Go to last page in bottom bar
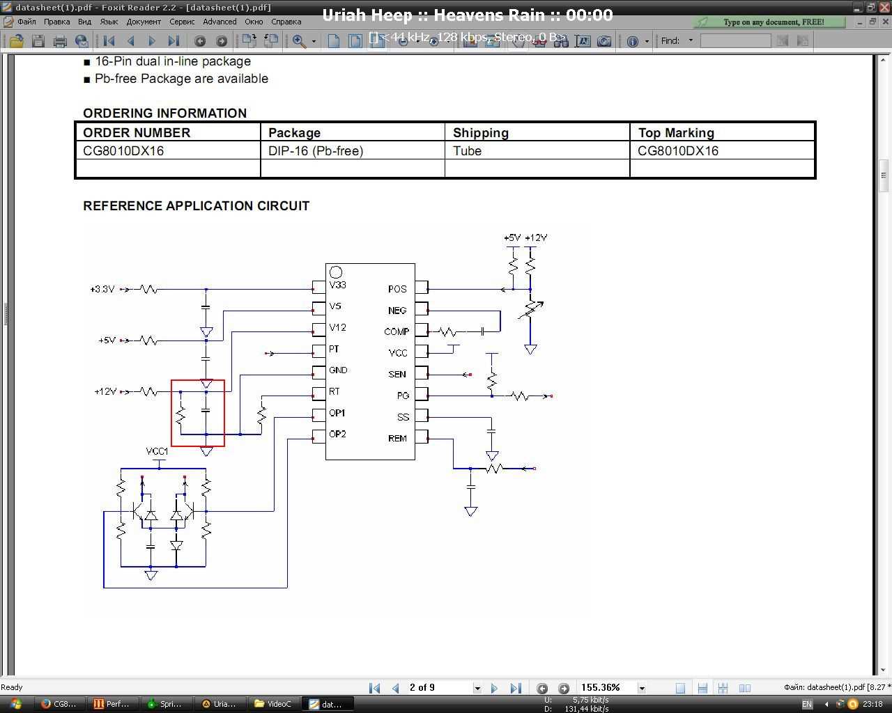892x713 pixels. click(x=516, y=688)
